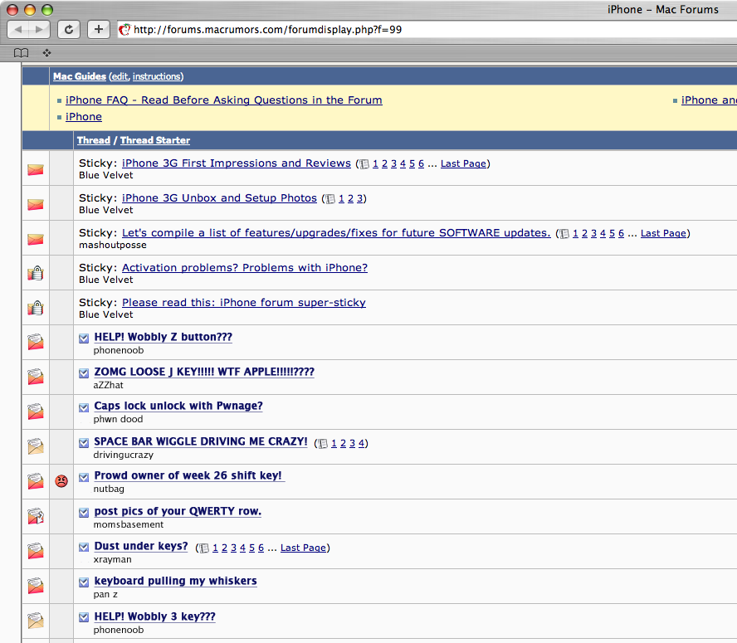Open iPhone 3G Unbox and Setup Photos thread
The height and width of the screenshot is (643, 737).
[219, 198]
